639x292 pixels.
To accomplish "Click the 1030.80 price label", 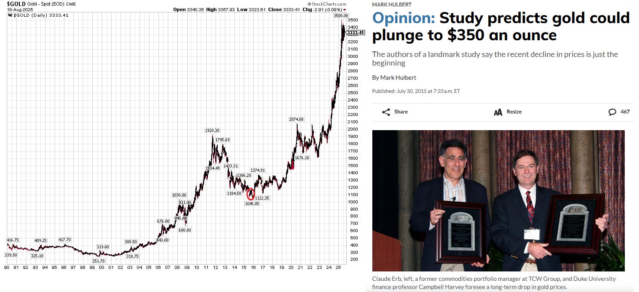I will tap(179, 195).
